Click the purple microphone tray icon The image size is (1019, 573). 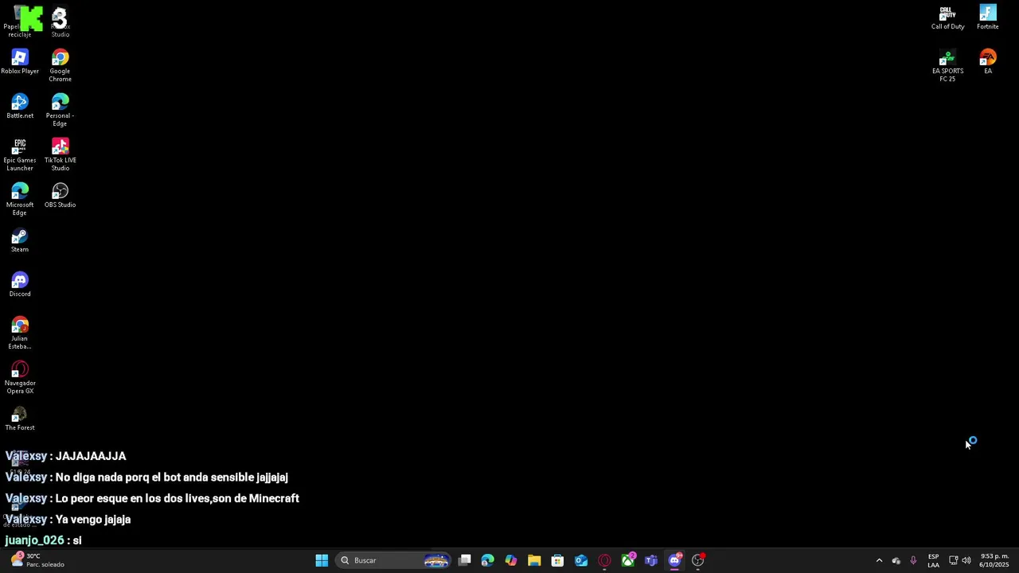(913, 560)
